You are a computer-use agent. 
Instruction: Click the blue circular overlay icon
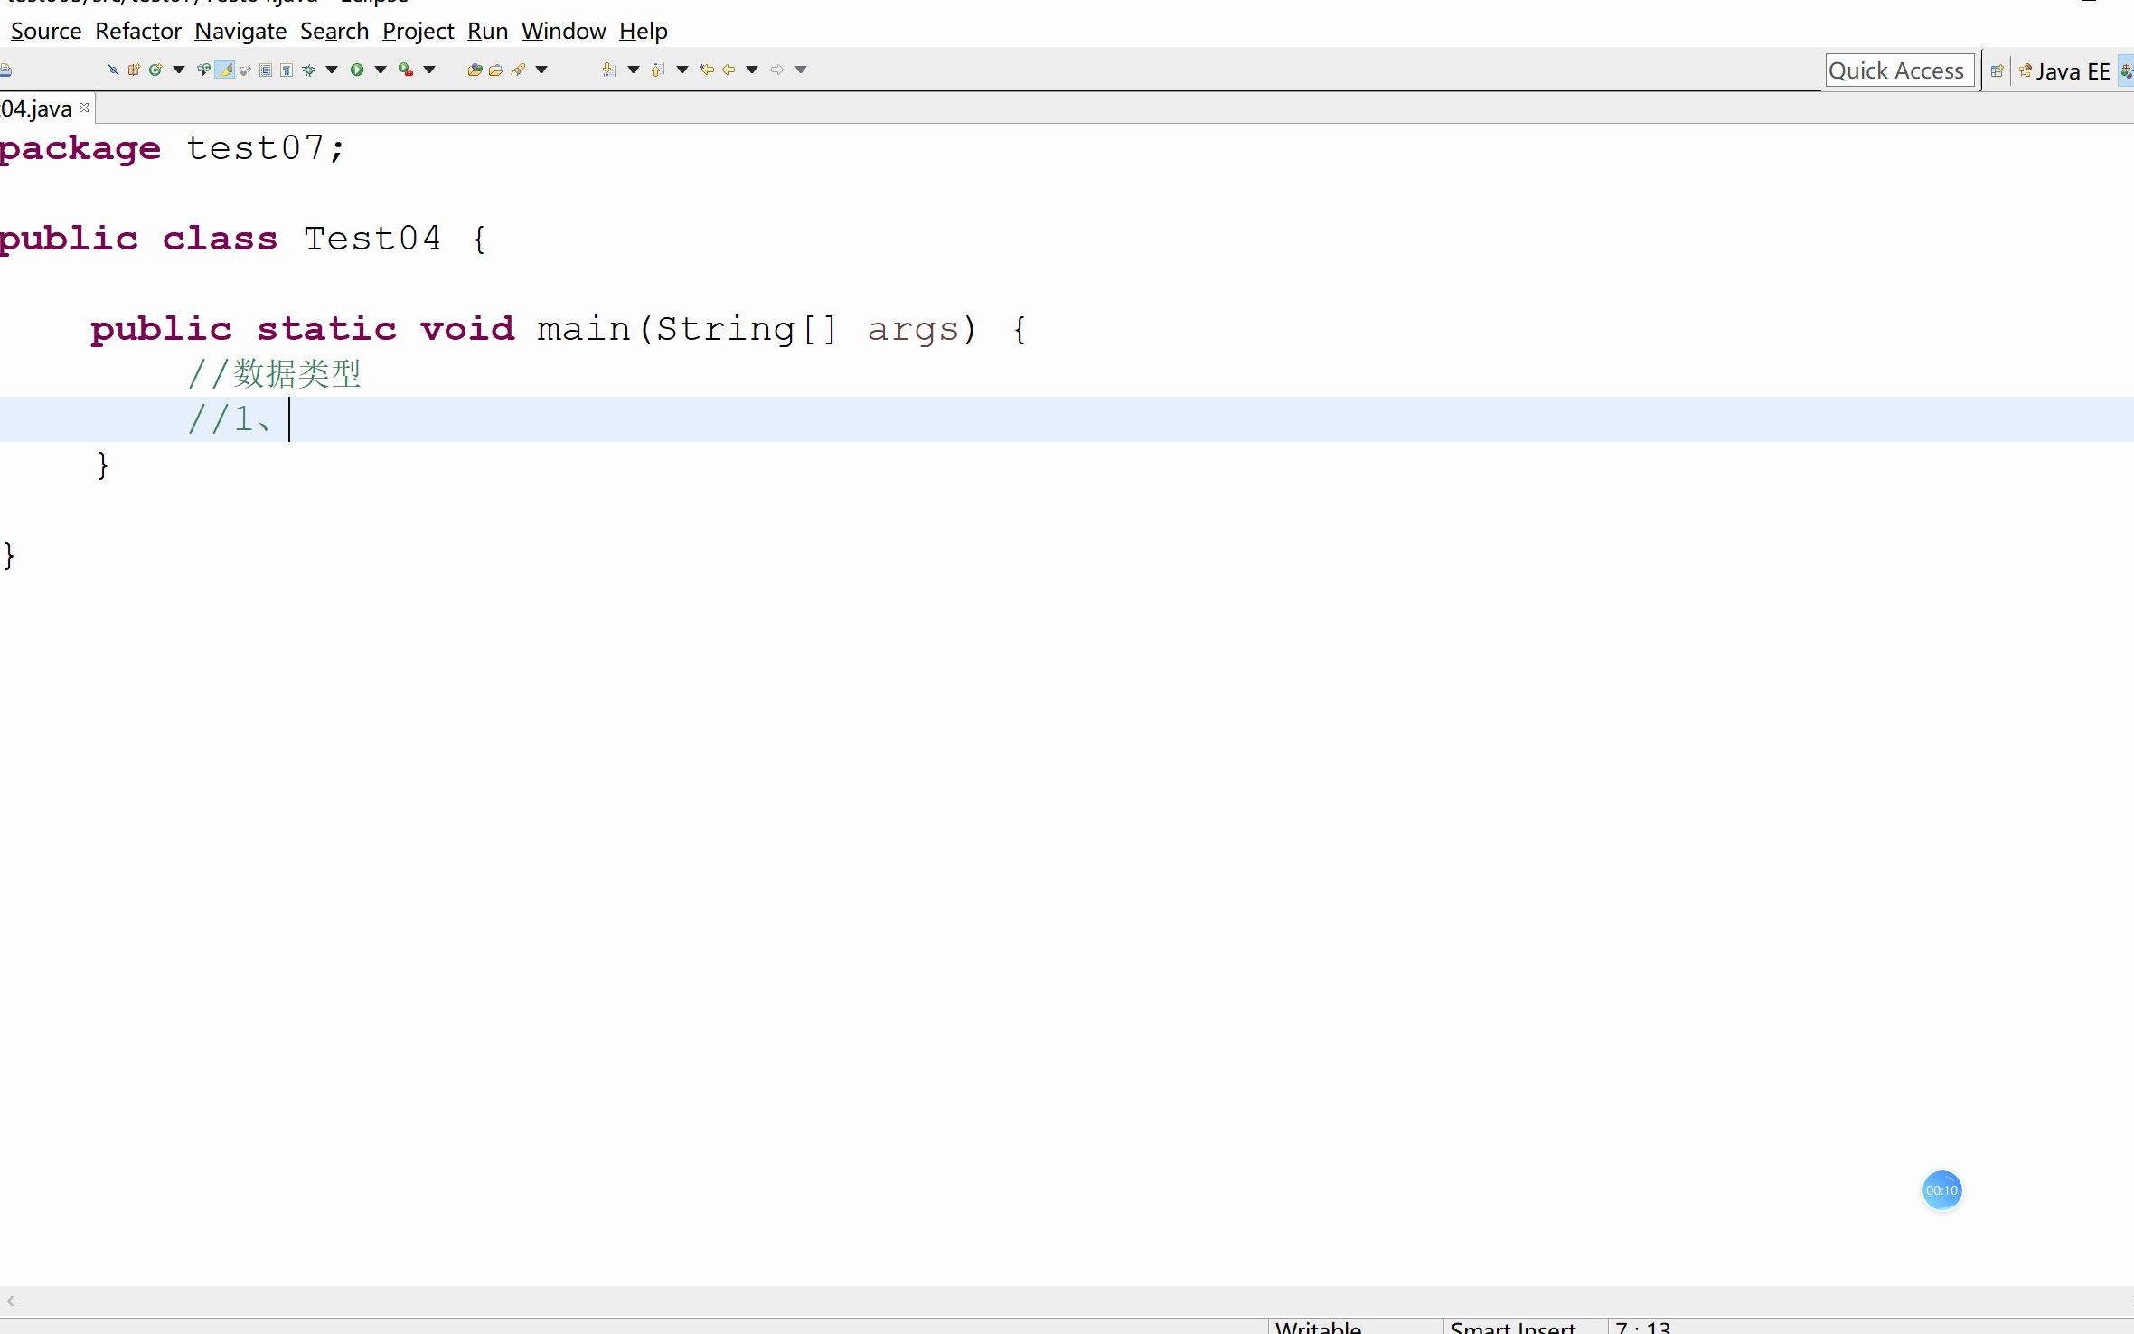(x=1942, y=1189)
